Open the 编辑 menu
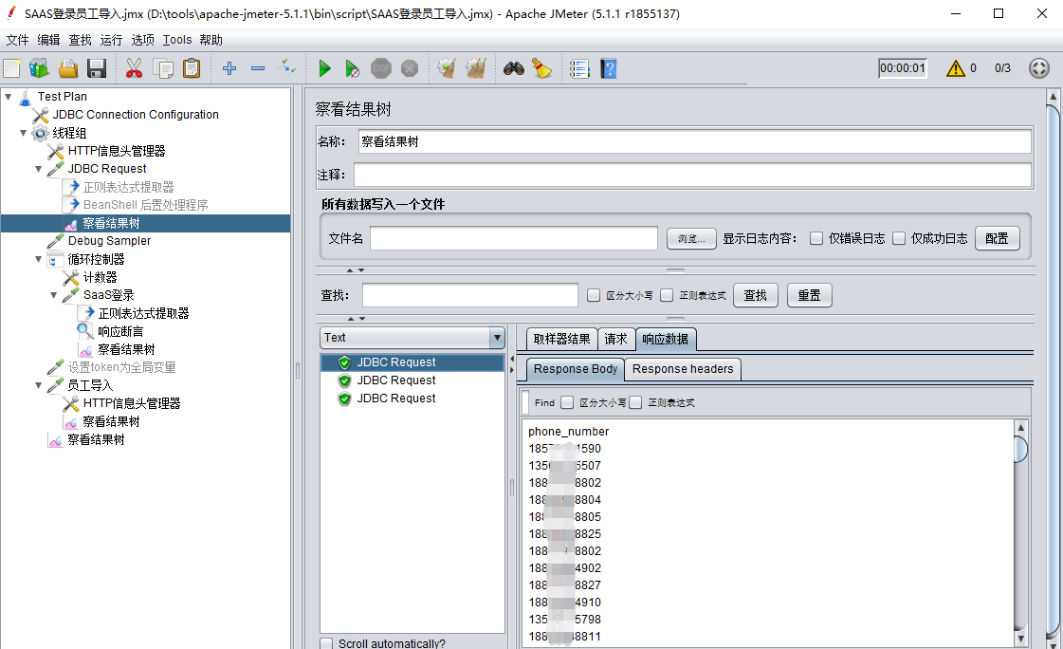This screenshot has width=1063, height=649. pyautogui.click(x=48, y=40)
